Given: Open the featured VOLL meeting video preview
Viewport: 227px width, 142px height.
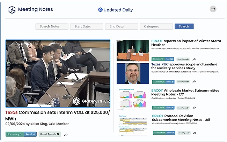Looking at the screenshot, I should [58, 73].
